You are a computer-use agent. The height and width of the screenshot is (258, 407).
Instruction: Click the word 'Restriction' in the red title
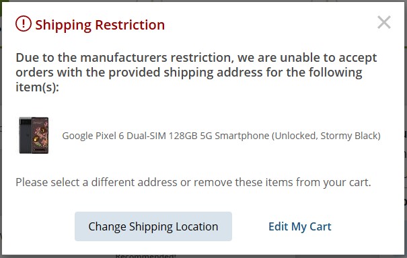[130, 25]
